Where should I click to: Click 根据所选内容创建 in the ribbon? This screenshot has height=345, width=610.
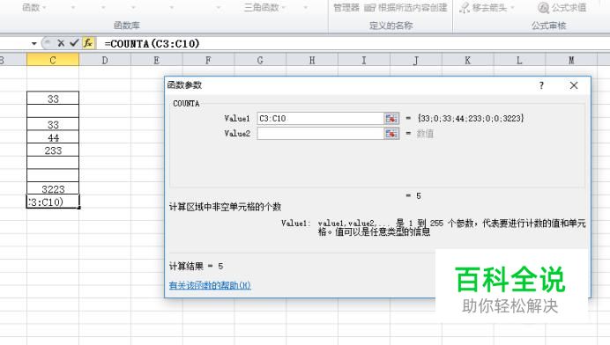point(405,7)
